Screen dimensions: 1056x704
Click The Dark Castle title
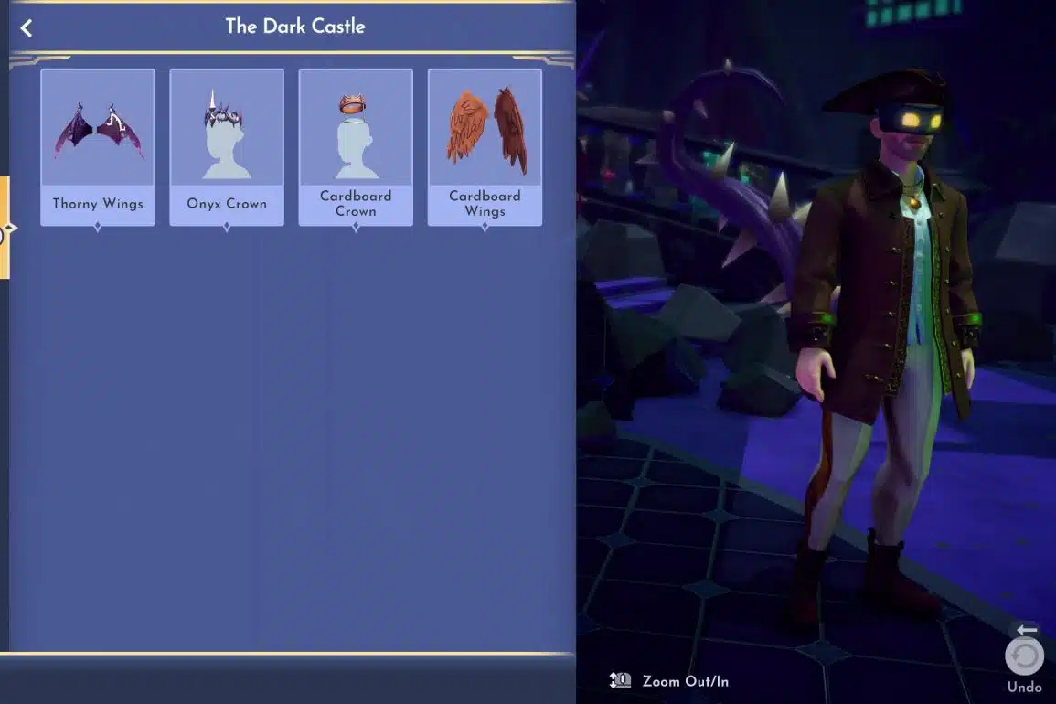pos(295,27)
